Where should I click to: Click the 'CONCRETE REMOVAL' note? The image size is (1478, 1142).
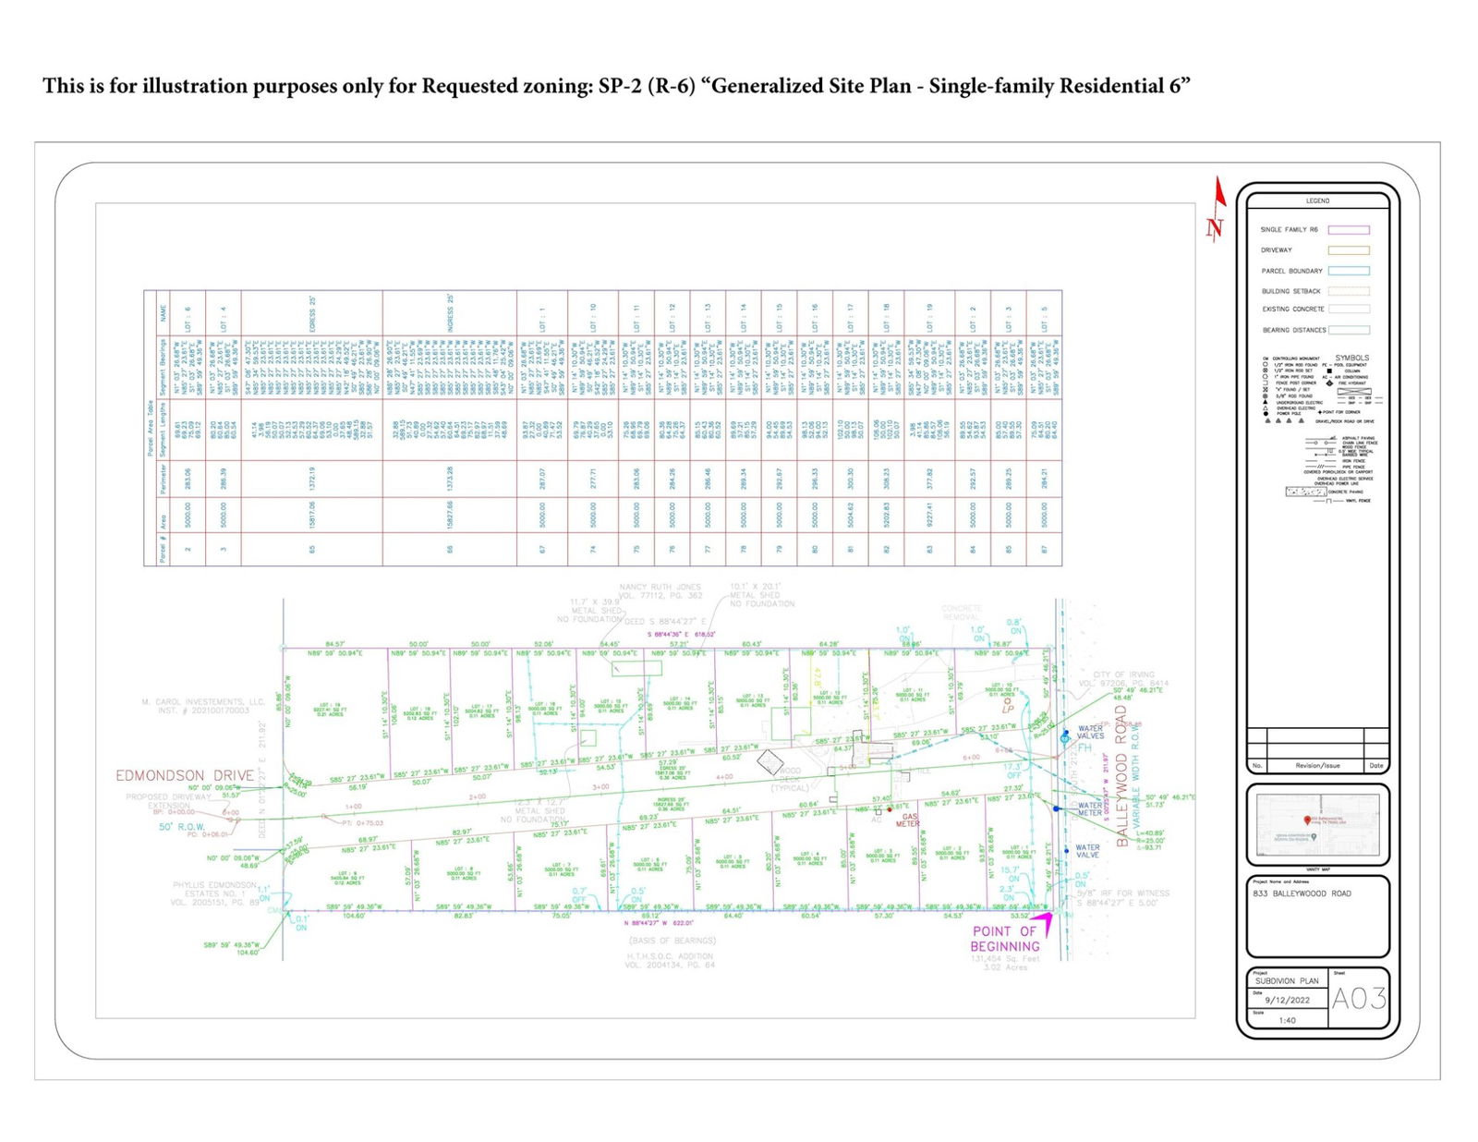962,613
